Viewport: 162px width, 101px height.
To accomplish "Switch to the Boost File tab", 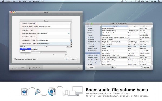I will click(35, 68).
